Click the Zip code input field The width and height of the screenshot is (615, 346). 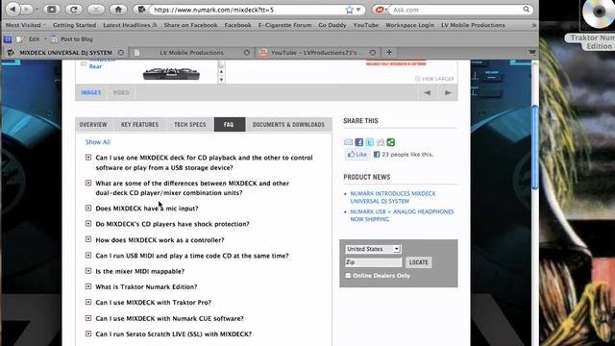(374, 262)
